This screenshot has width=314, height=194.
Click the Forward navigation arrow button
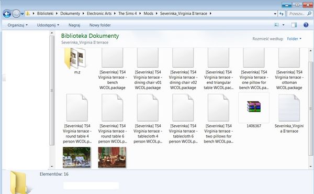click(16, 14)
